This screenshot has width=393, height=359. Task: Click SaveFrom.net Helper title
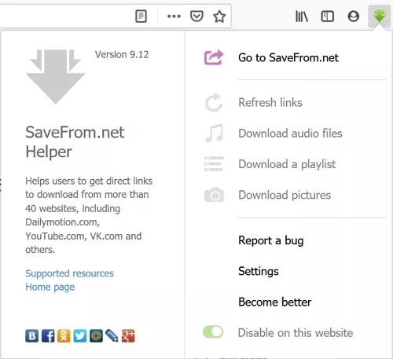pos(75,142)
